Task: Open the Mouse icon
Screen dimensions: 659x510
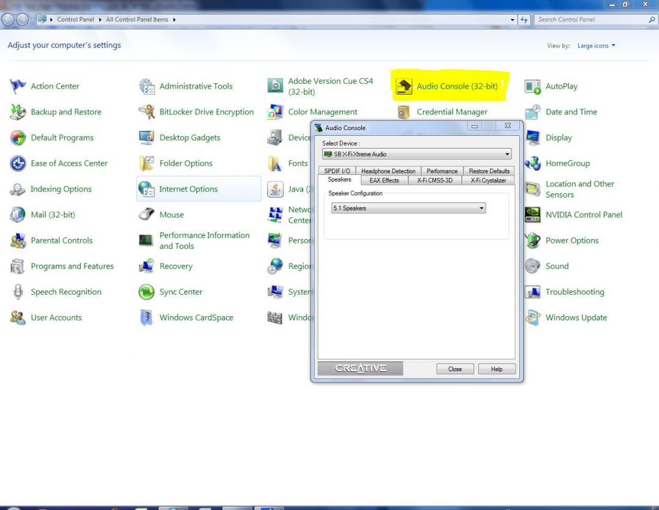Action: (146, 215)
